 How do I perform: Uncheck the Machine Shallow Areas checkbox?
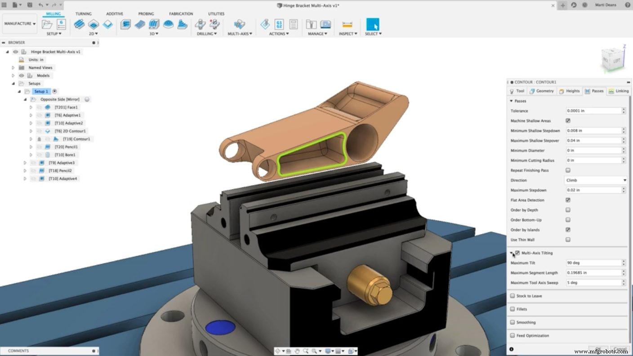(x=568, y=120)
